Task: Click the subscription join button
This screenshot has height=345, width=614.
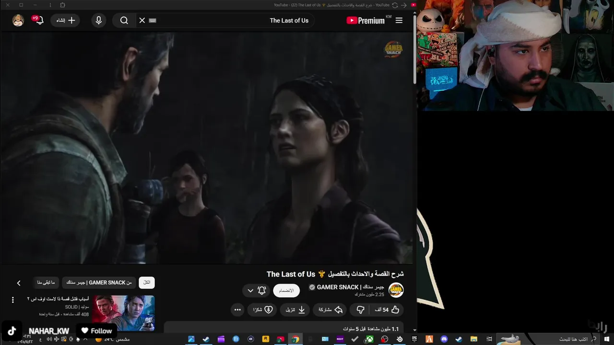Action: coord(286,290)
